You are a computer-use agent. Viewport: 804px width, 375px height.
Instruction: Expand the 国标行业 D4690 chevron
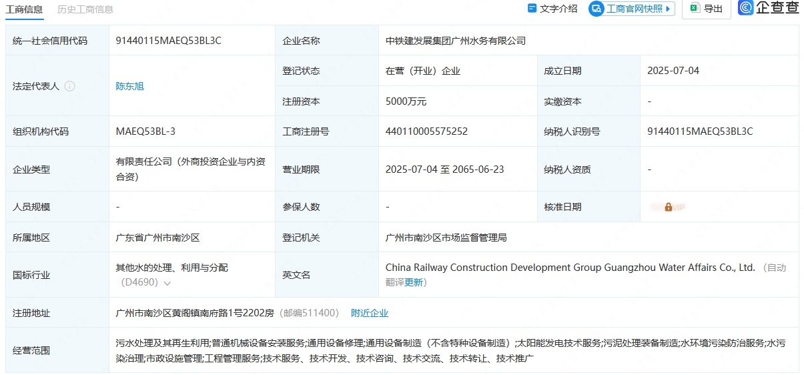tap(167, 283)
